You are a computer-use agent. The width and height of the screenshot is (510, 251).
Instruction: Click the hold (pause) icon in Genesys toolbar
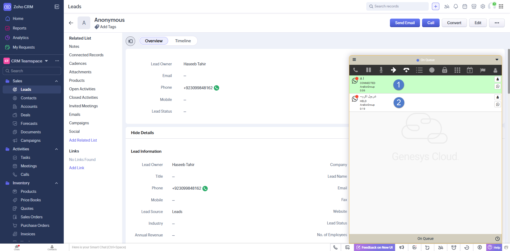click(x=368, y=70)
